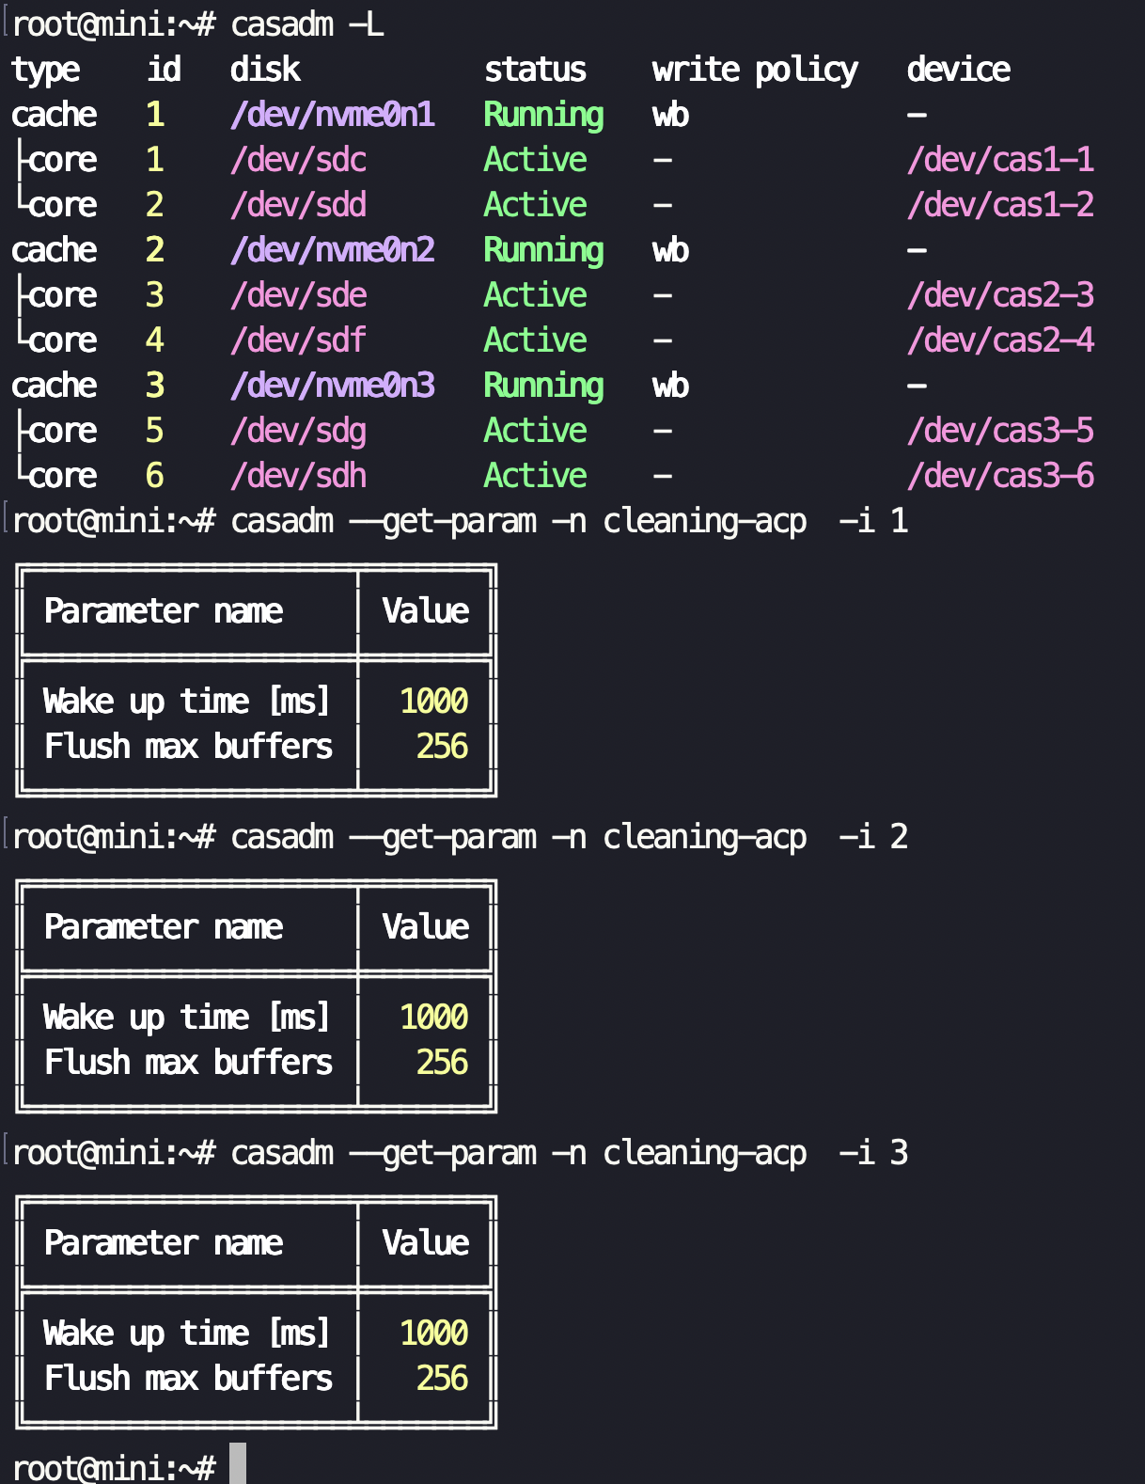Image resolution: width=1145 pixels, height=1484 pixels.
Task: Click the /dev/cas2-3 device path
Action: tap(1000, 295)
